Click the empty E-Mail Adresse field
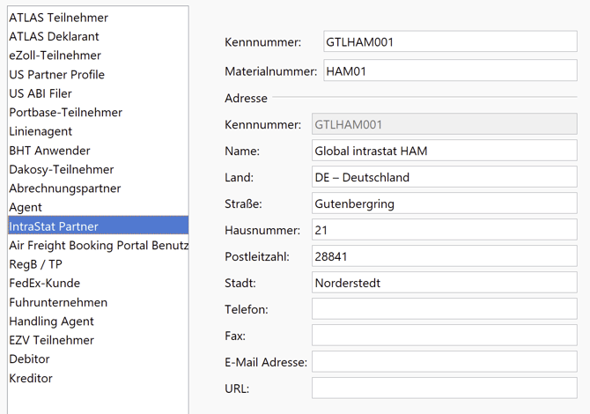This screenshot has width=590, height=414. tap(444, 362)
